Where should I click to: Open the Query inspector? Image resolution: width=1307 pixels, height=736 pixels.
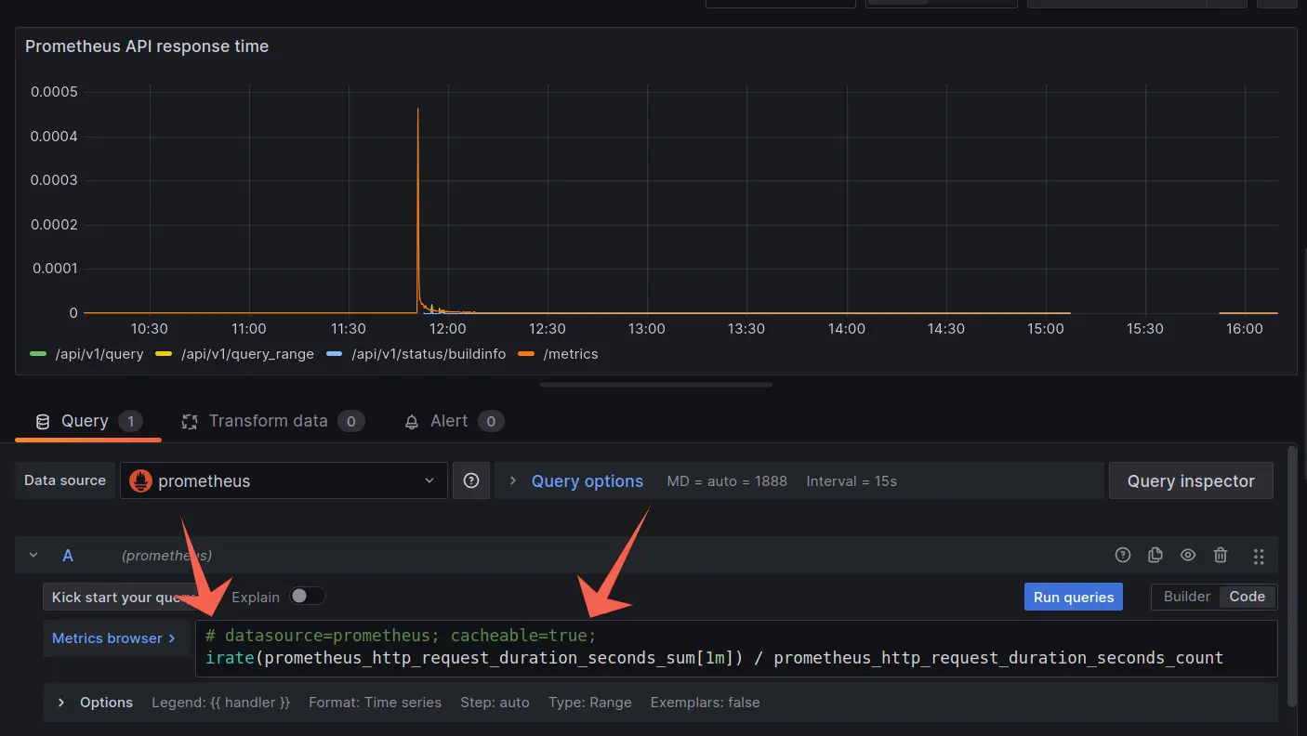click(x=1191, y=480)
